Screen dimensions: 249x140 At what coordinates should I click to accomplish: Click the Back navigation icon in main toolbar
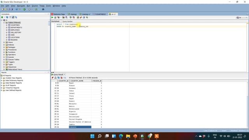click(x=16, y=9)
